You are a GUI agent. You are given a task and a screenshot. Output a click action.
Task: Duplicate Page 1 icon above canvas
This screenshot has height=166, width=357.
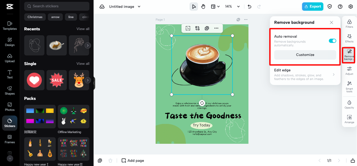point(238,20)
